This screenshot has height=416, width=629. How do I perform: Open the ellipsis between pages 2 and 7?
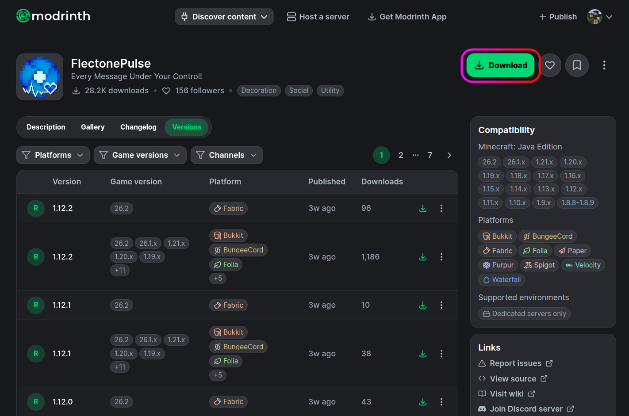[x=416, y=155]
